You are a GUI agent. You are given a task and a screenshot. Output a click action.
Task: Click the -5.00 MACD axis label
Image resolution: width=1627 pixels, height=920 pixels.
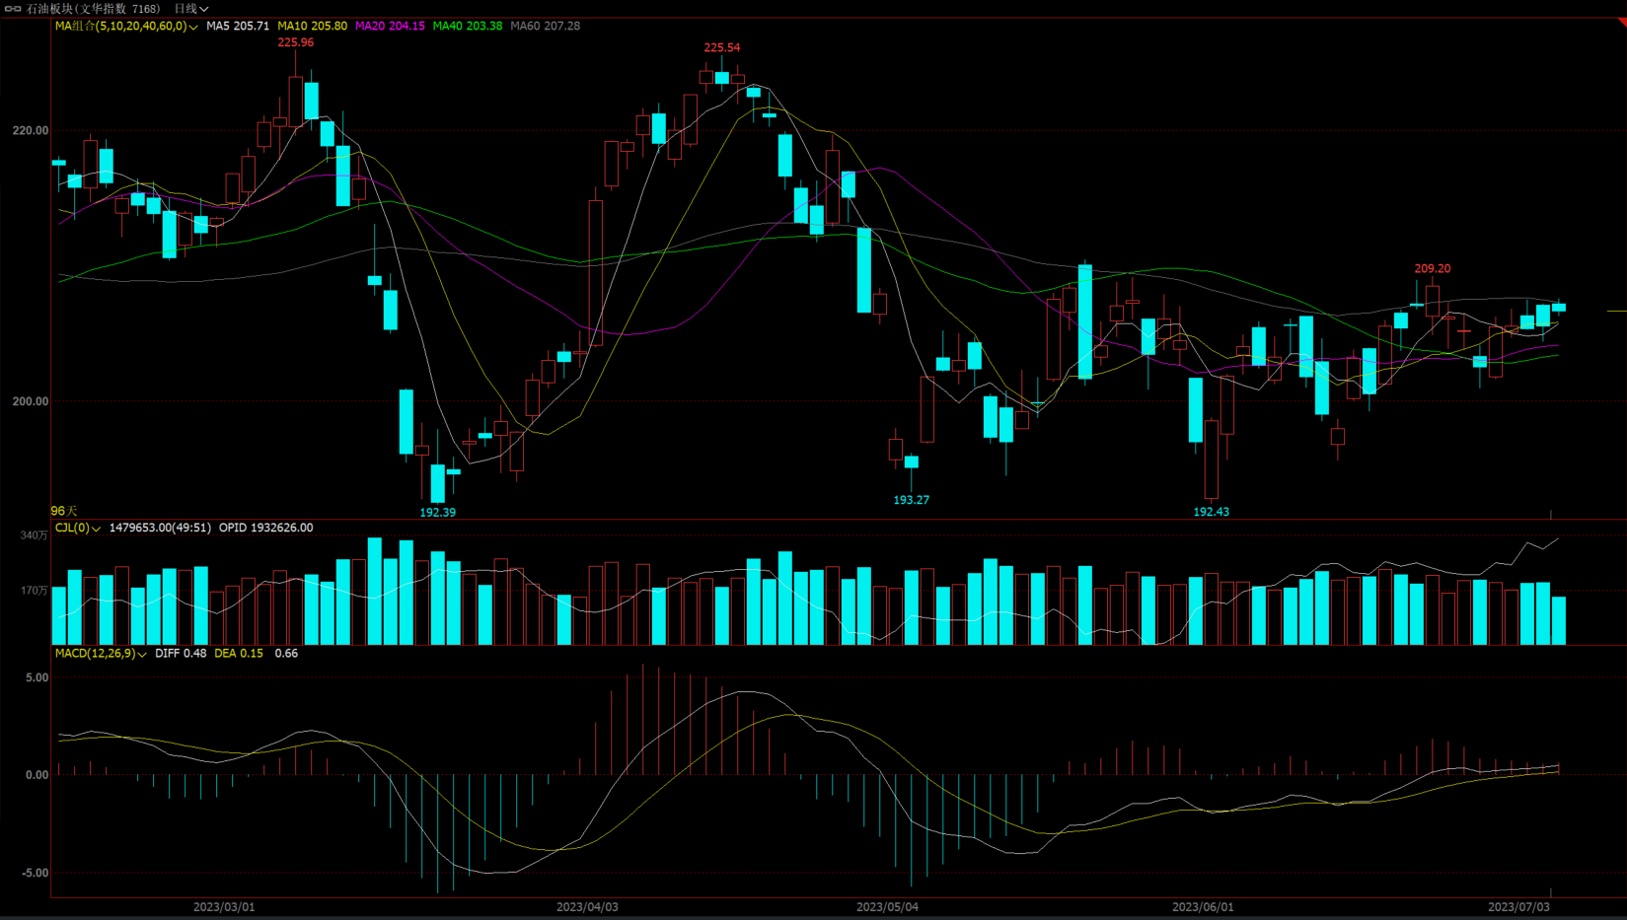36,873
